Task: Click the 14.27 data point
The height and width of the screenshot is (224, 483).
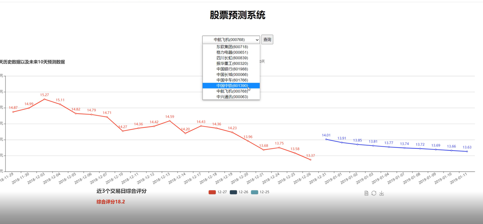Action: point(123,131)
